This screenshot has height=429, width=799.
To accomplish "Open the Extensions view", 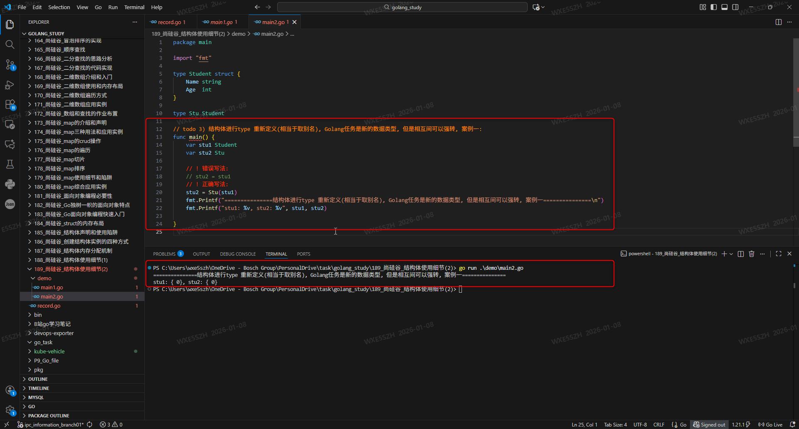I will click(10, 104).
